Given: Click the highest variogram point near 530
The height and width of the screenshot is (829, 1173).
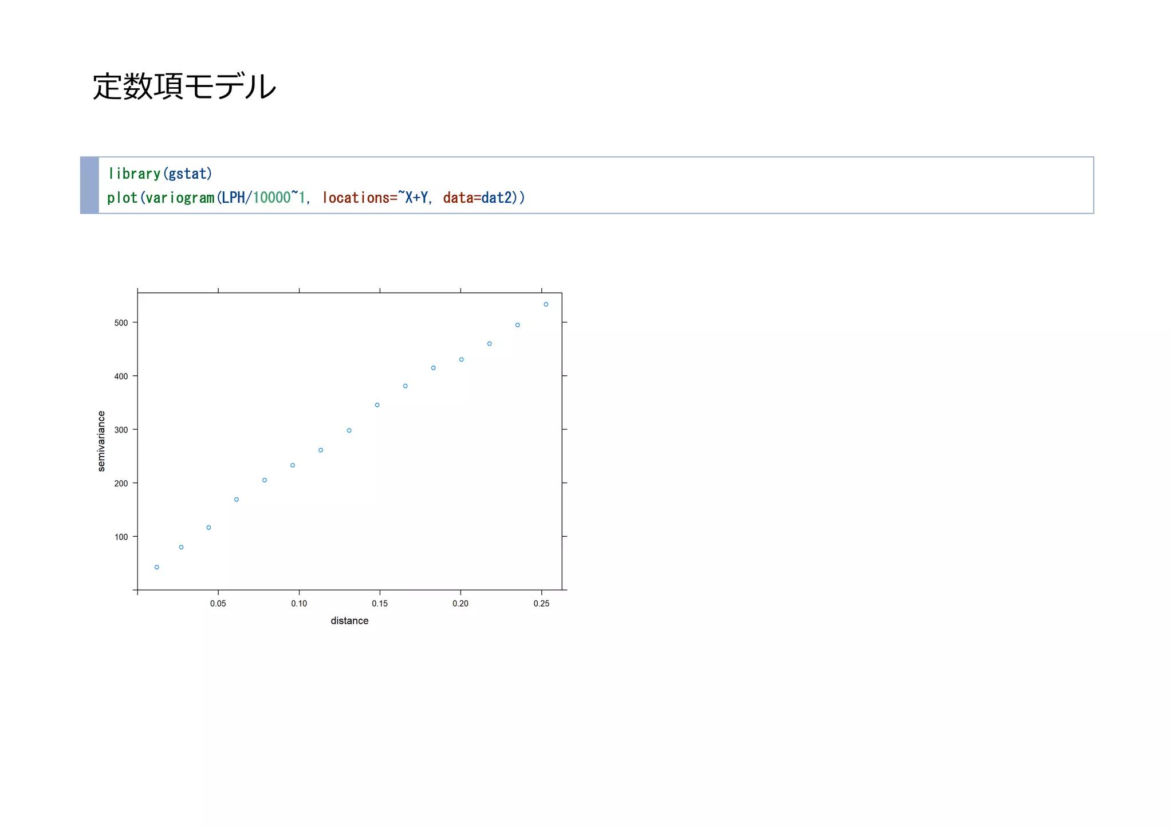Looking at the screenshot, I should (546, 304).
